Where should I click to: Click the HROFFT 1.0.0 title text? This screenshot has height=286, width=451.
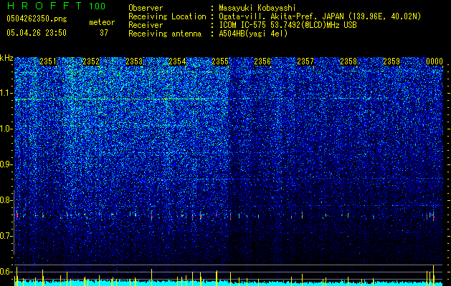(56, 6)
